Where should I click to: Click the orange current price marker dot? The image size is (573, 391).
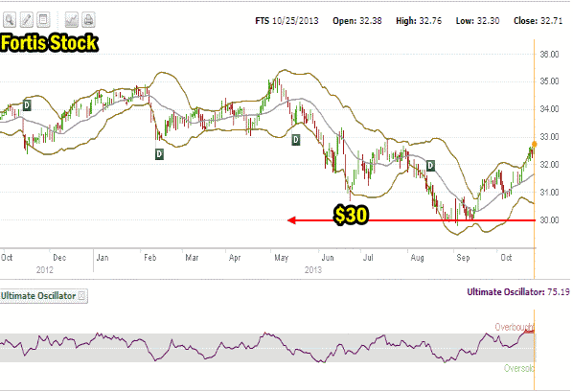coord(535,145)
